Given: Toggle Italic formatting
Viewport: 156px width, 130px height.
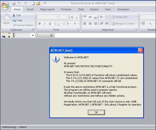Looking at the screenshot, I should [45, 24].
